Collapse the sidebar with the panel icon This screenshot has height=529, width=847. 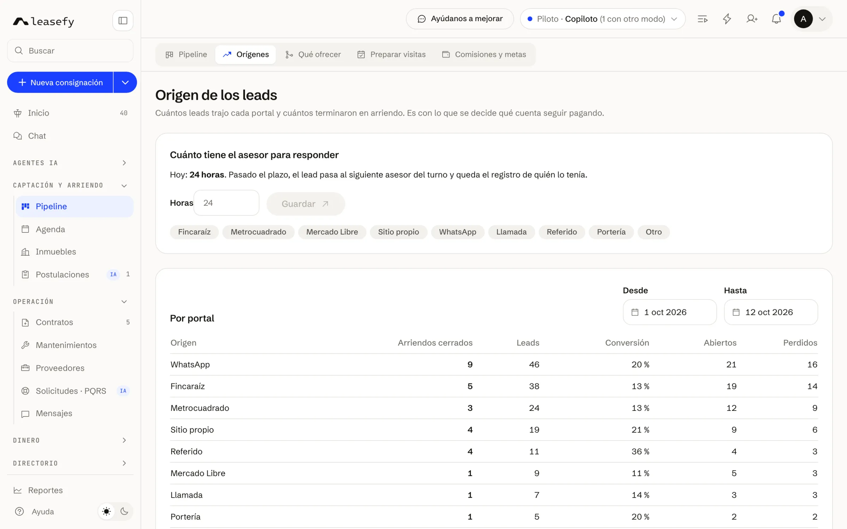[x=123, y=21]
